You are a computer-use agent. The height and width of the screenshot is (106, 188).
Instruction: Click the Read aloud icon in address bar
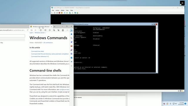tap(28, 30)
